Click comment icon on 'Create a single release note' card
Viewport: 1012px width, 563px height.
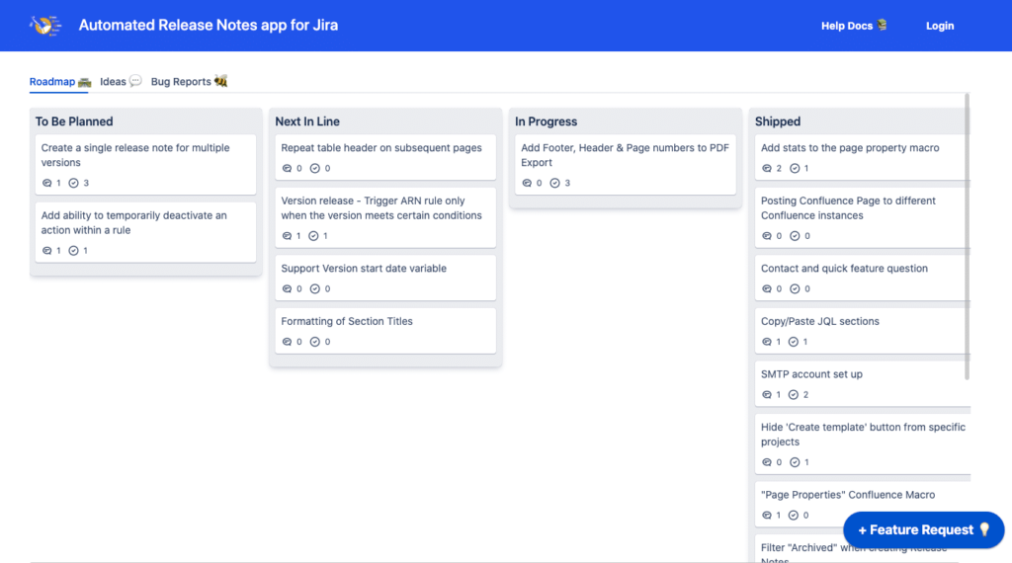click(47, 183)
